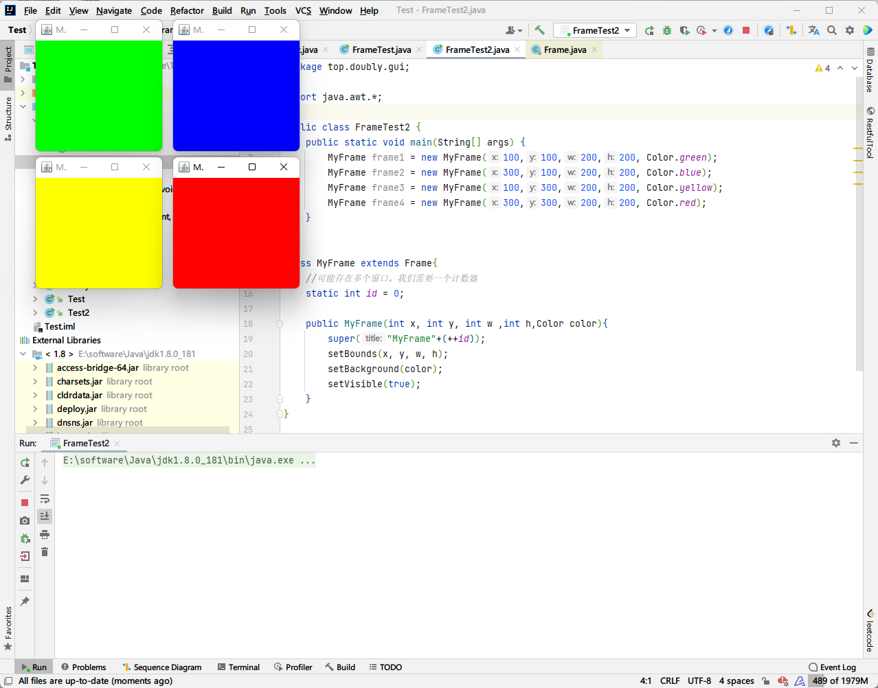Click the green hammer Build Project icon
Screen dimensions: 878x688
tap(539, 30)
